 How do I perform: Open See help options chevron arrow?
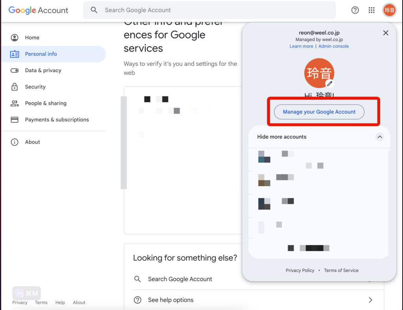370,300
